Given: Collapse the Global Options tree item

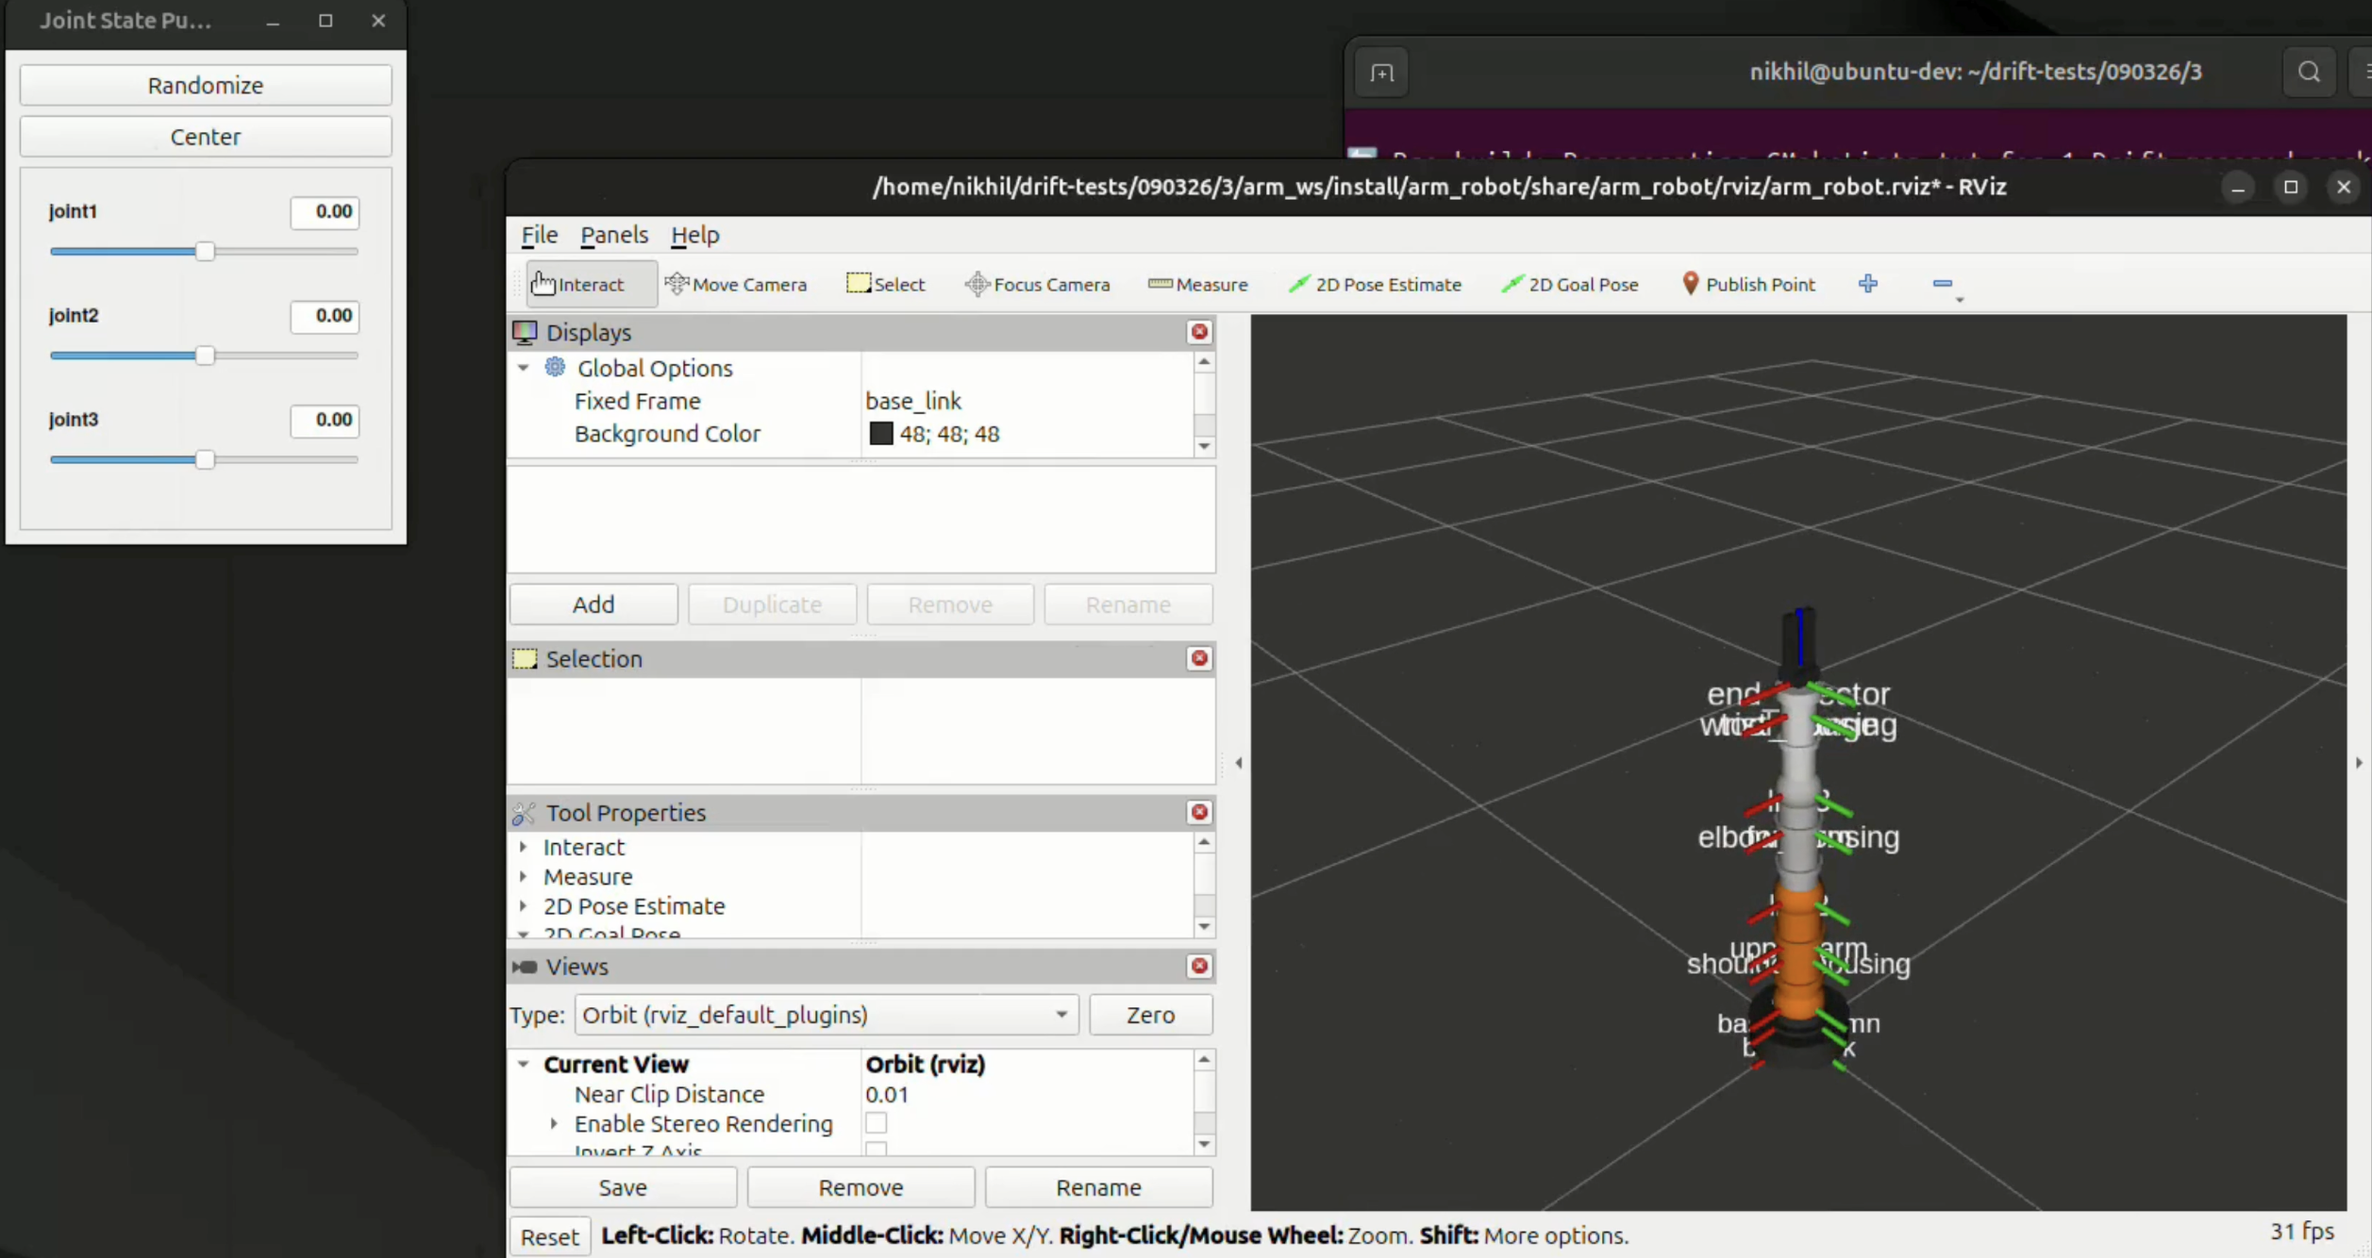Looking at the screenshot, I should click(x=525, y=368).
